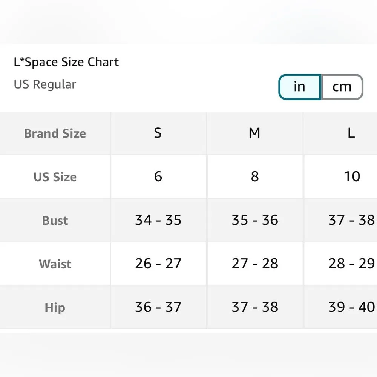Switch units to centimeters

(x=342, y=87)
